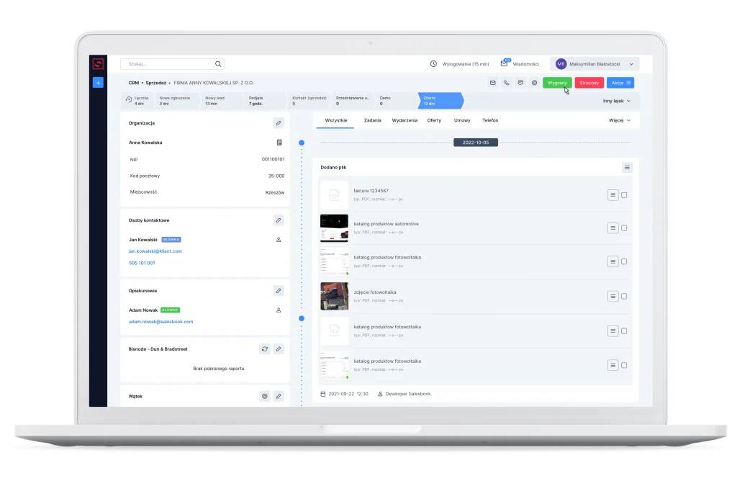Edit Osoby kontaktowe with the pencil icon
Viewport: 737px width, 491px height.
point(279,220)
